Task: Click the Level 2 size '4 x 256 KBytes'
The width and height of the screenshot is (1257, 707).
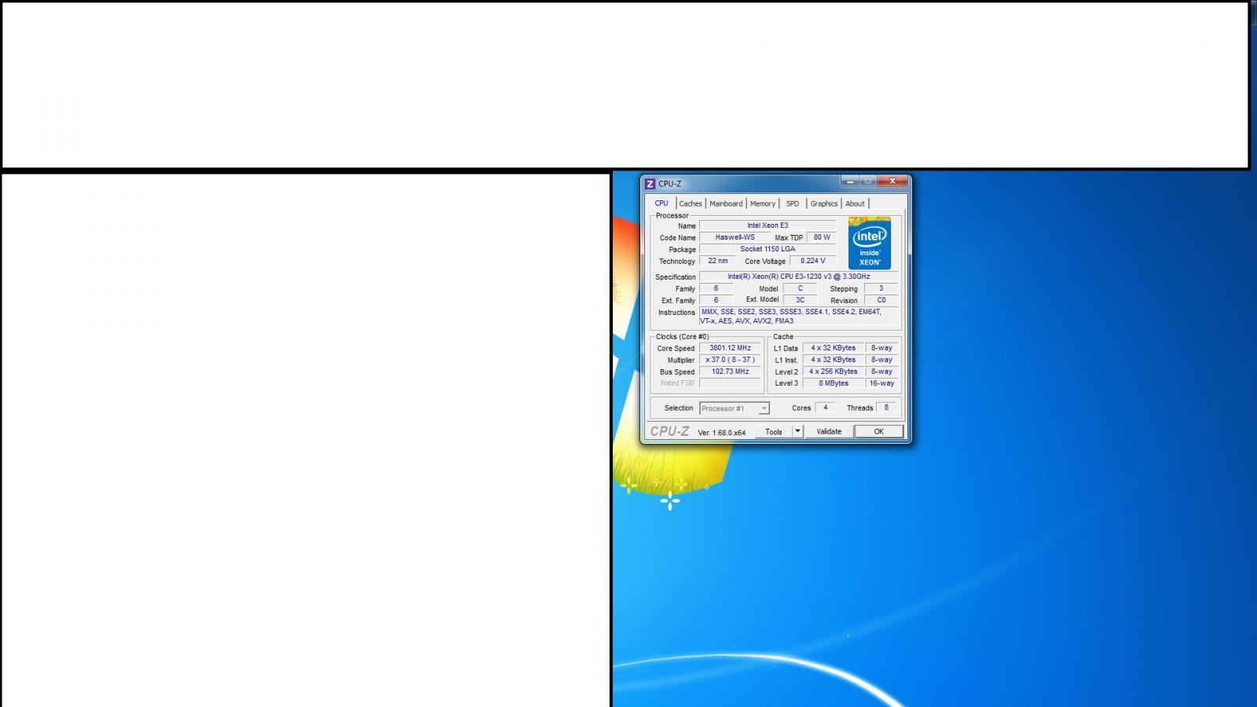Action: point(833,372)
